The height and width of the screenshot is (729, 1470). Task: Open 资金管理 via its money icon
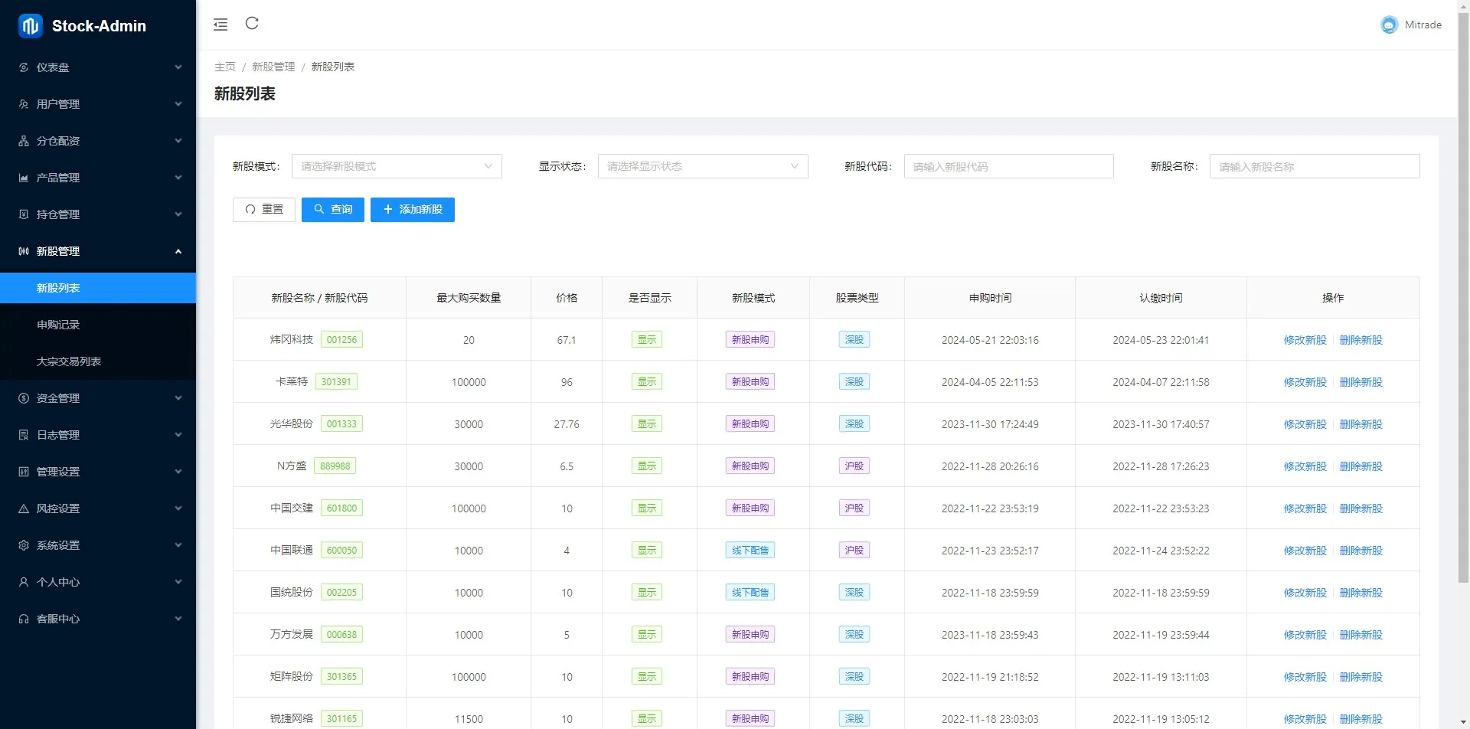(23, 398)
